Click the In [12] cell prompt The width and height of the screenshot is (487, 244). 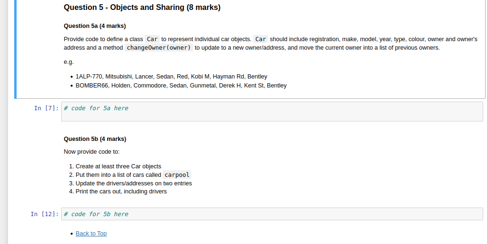click(45, 214)
